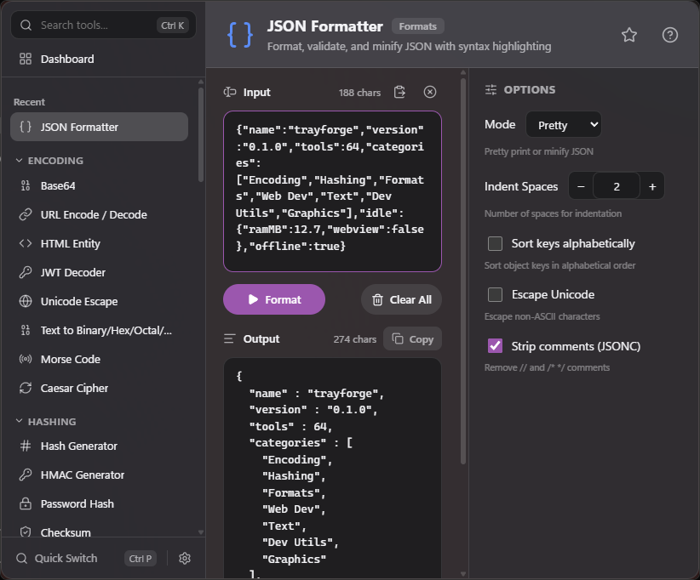Open the HMAC Generator tool
This screenshot has width=700, height=580.
(99, 475)
